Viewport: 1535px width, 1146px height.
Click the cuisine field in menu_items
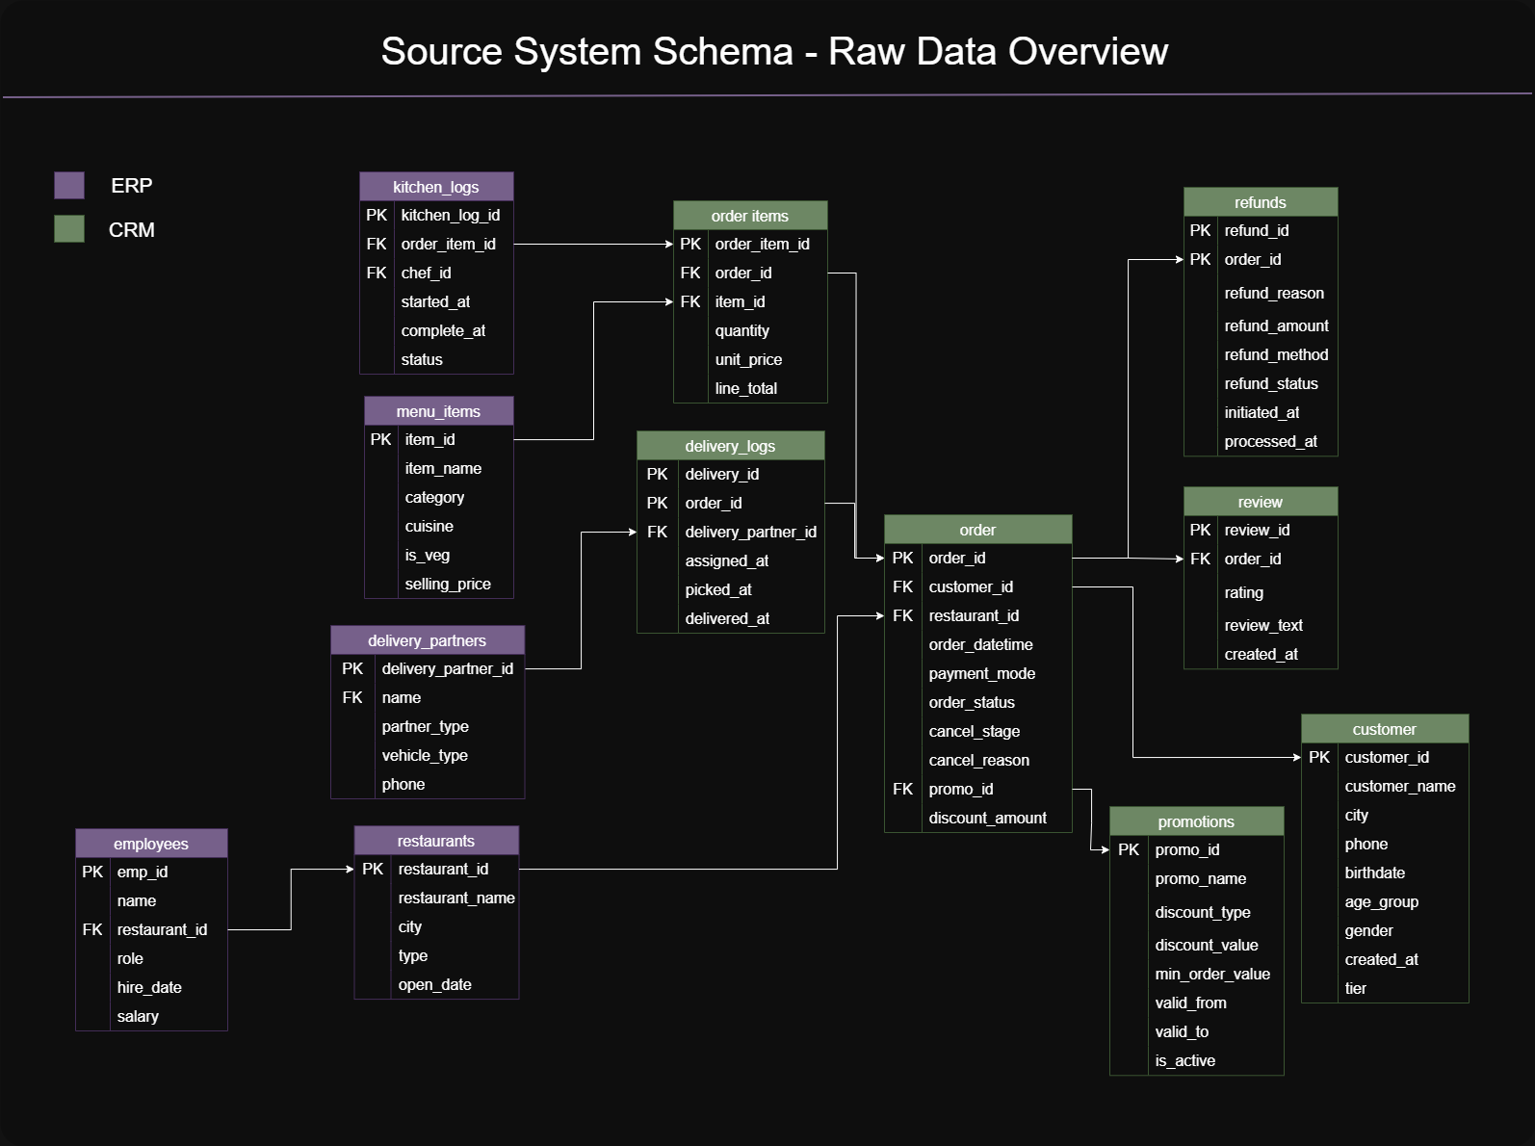click(x=429, y=526)
